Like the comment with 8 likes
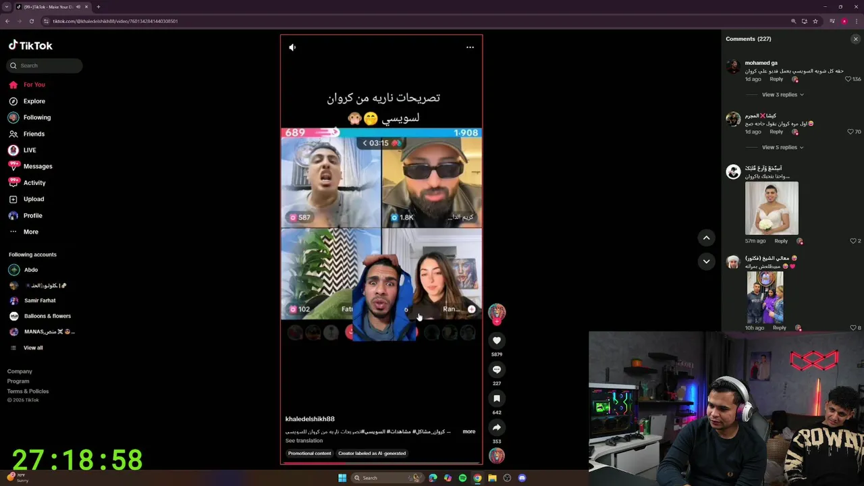The width and height of the screenshot is (864, 486). coord(853,328)
